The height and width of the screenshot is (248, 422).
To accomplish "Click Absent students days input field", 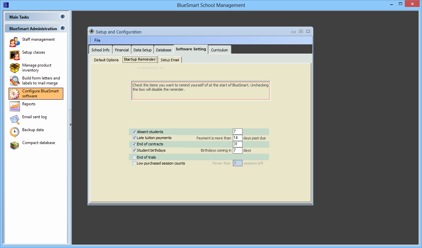I will tap(237, 132).
